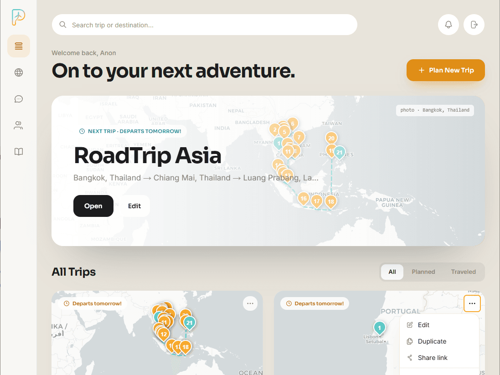This screenshot has width=500, height=375.
Task: Click the app logo in the sidebar
Action: point(18,17)
